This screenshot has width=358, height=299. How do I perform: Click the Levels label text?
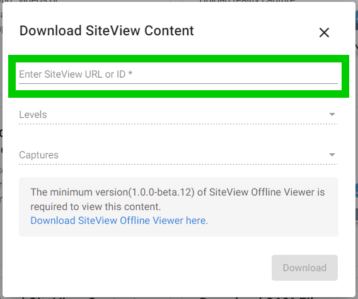click(x=33, y=115)
